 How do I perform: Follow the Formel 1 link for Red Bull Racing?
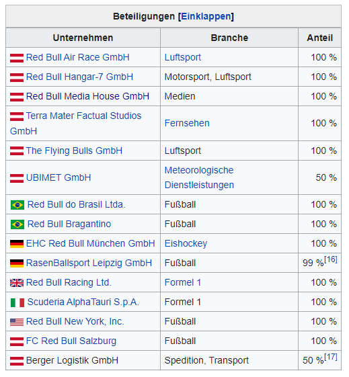[x=182, y=282]
